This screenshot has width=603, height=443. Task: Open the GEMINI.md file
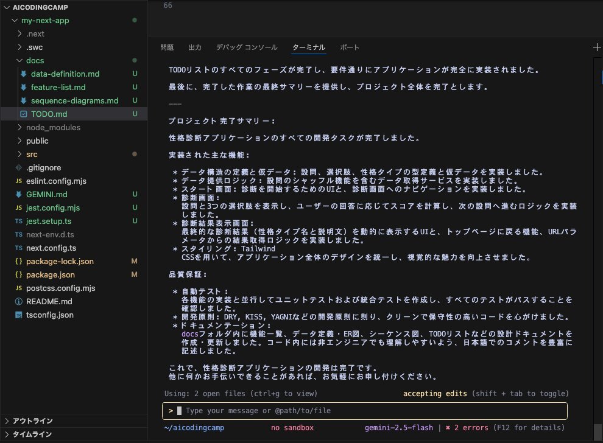tap(46, 194)
